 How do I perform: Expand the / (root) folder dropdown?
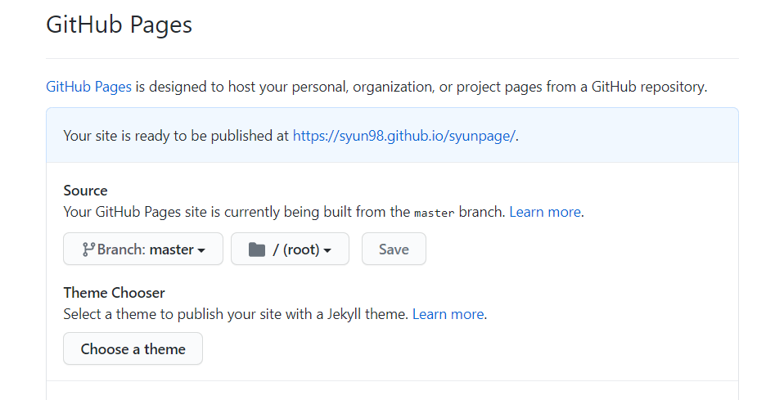(290, 249)
